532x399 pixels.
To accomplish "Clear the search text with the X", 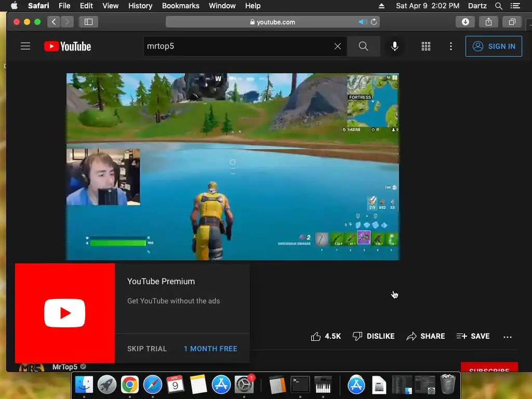I will [x=337, y=46].
